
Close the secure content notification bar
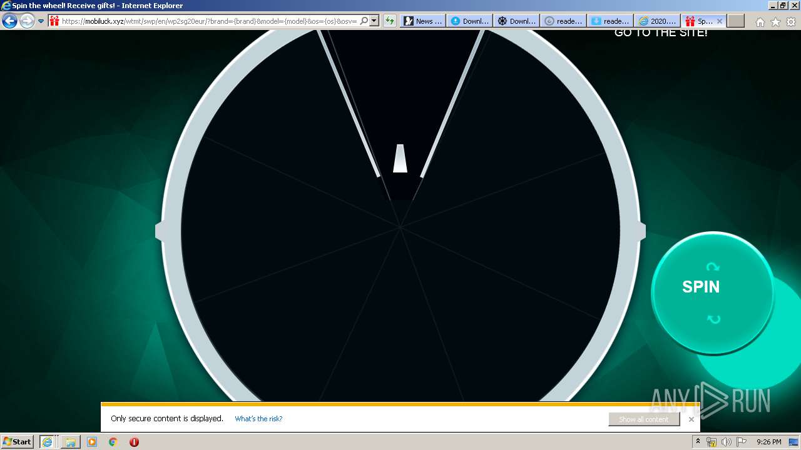click(x=691, y=419)
